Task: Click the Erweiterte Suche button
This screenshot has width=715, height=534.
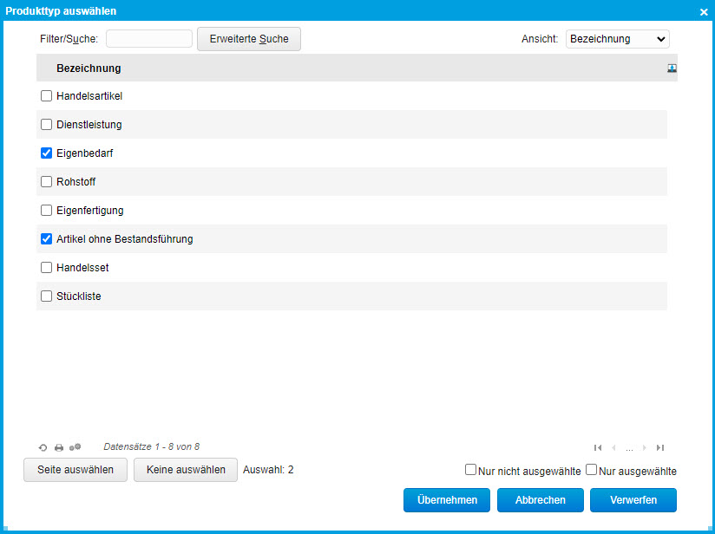Action: [x=248, y=39]
